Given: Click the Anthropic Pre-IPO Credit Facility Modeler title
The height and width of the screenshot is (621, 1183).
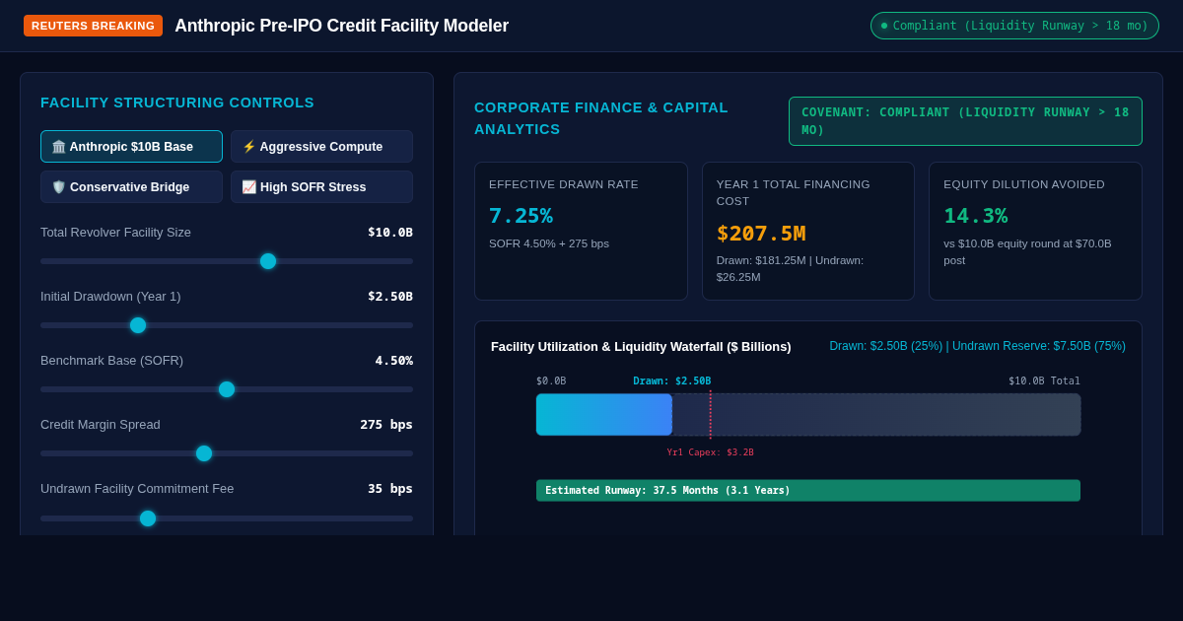Looking at the screenshot, I should pyautogui.click(x=342, y=26).
